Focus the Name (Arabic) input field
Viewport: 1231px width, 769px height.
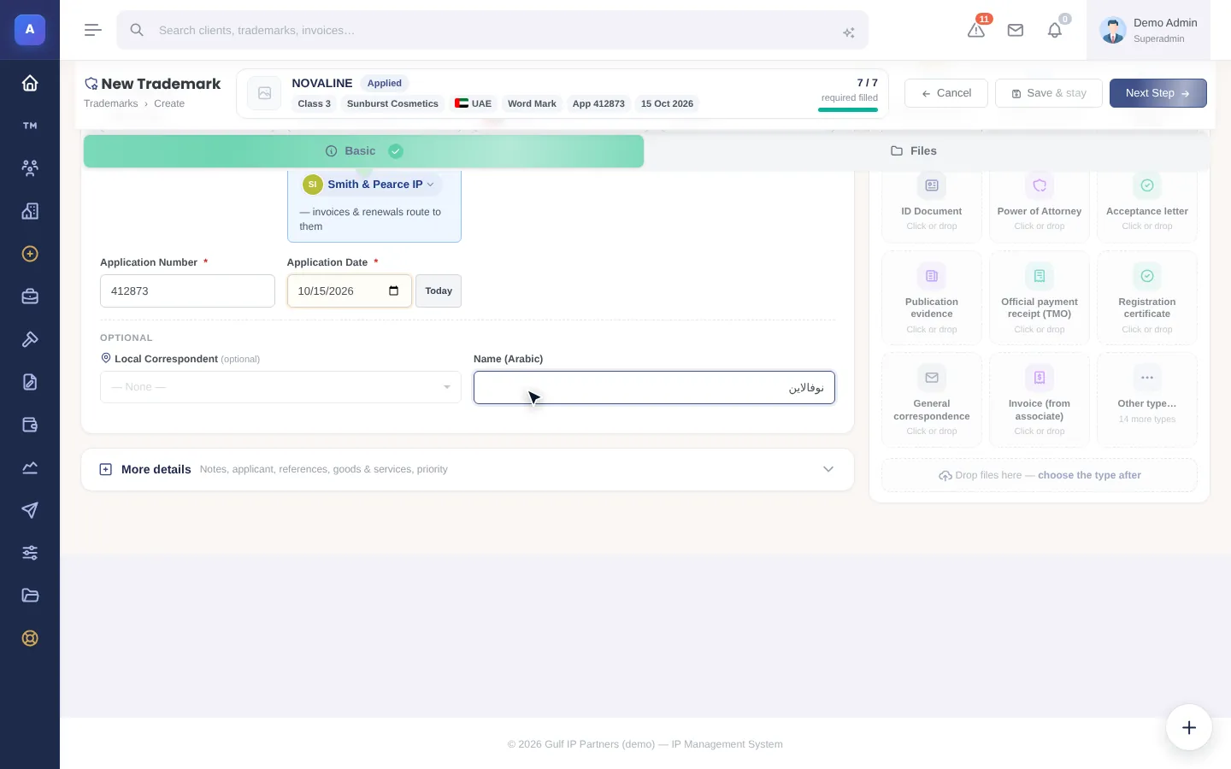(x=654, y=387)
